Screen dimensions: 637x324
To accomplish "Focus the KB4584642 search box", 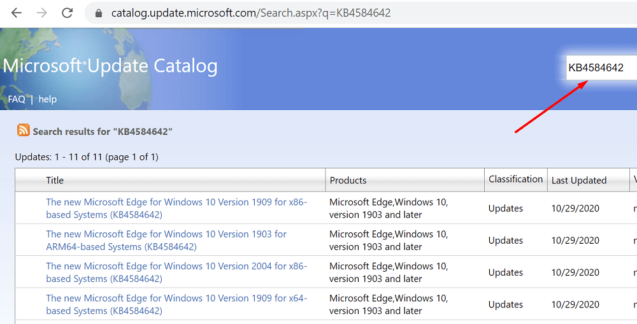I will (x=601, y=68).
